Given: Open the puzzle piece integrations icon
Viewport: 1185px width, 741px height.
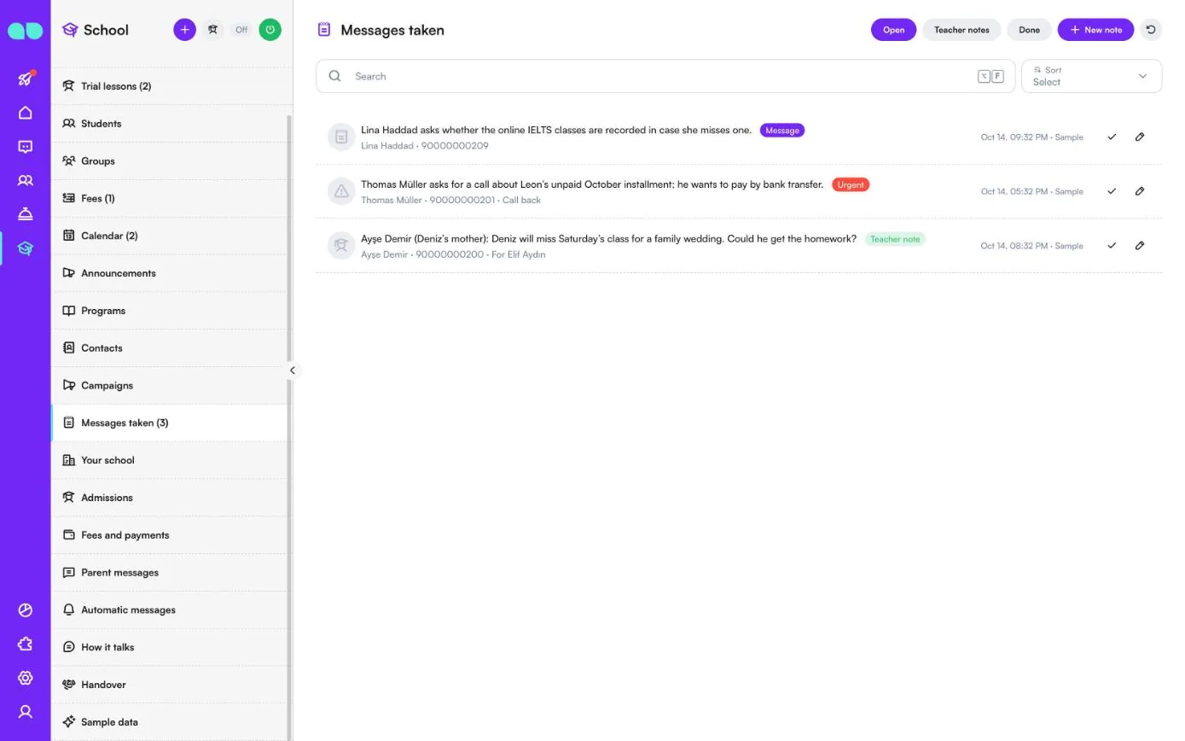Looking at the screenshot, I should pos(26,644).
